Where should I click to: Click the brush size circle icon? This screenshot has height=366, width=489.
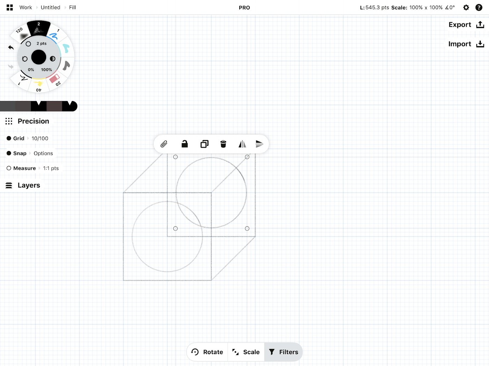click(28, 44)
